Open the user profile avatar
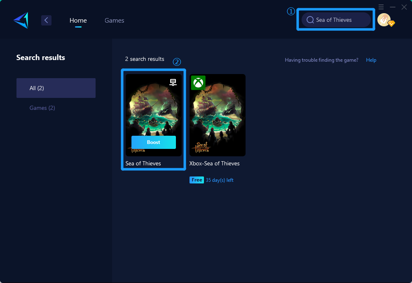Viewport: 412px width, 283px height. tap(384, 20)
